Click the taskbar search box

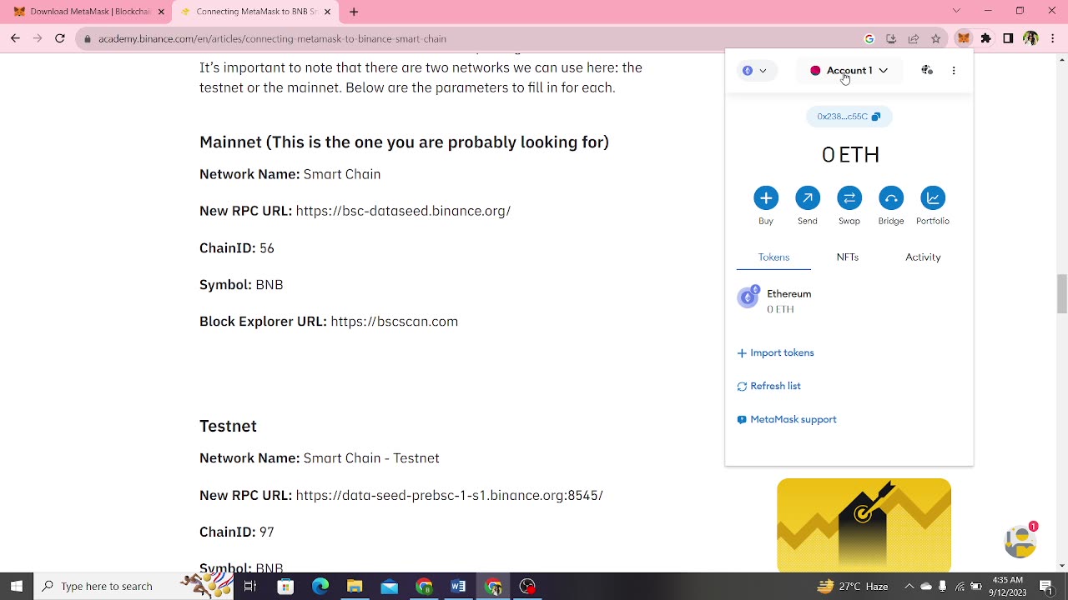coord(133,586)
